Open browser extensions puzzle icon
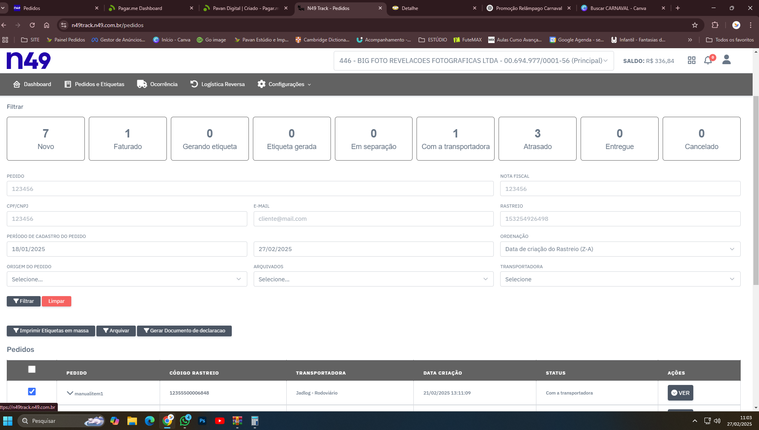 point(715,25)
